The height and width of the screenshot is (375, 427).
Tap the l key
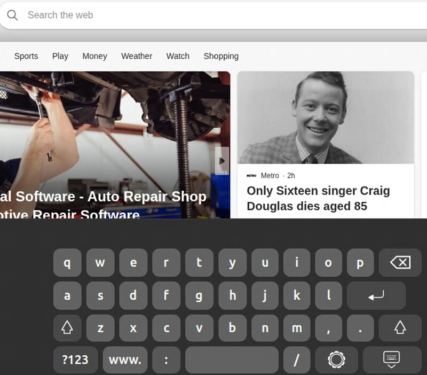point(328,295)
